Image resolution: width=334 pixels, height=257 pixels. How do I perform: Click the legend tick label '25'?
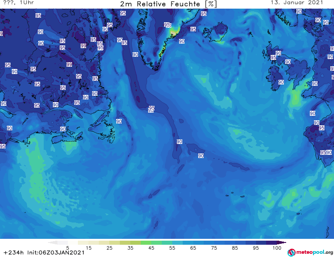[109, 248]
